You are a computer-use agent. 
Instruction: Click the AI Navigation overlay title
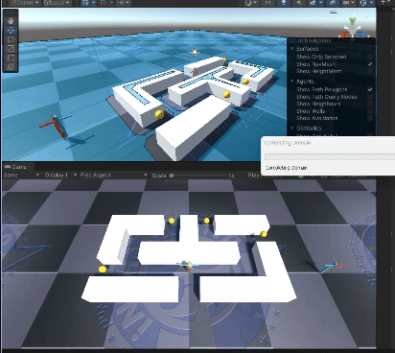point(314,40)
